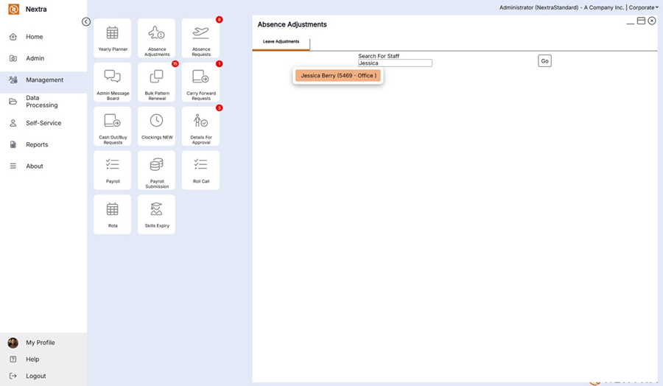Open the Absence Requests tile
663x386 pixels.
[x=201, y=38]
